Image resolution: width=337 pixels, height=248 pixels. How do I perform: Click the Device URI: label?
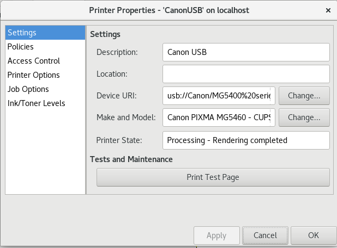[x=117, y=96]
